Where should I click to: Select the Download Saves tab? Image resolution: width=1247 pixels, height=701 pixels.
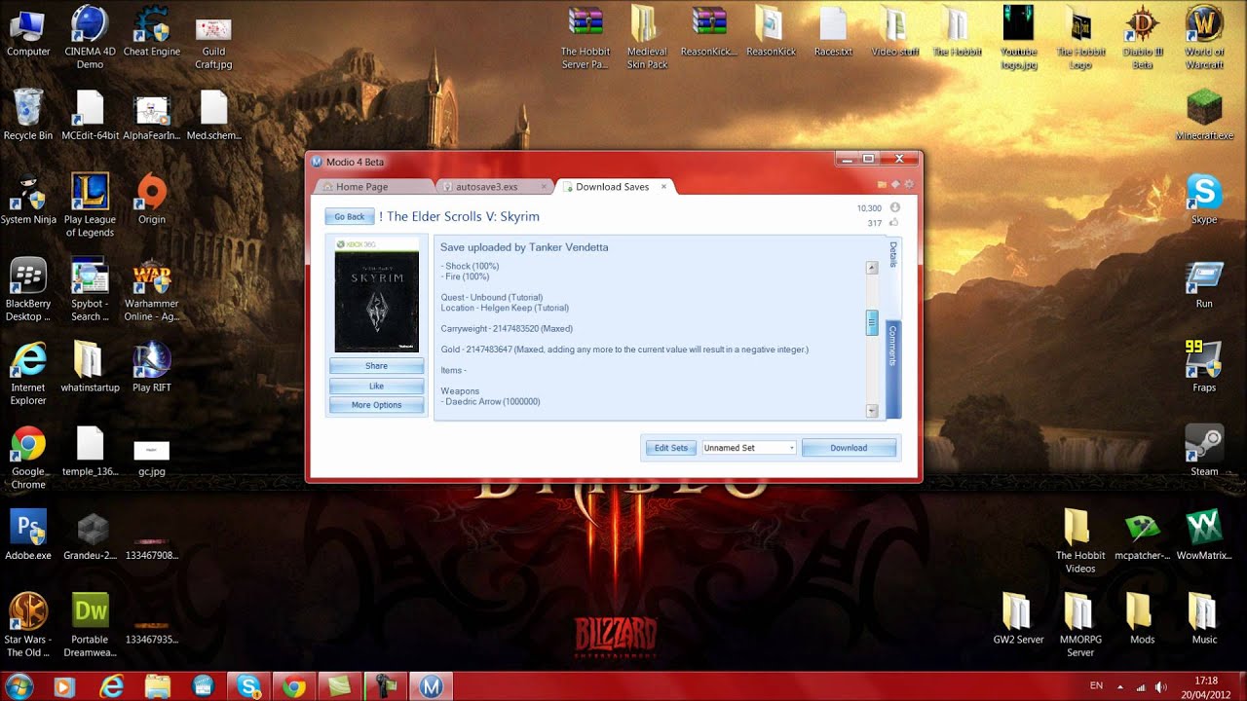pos(614,186)
